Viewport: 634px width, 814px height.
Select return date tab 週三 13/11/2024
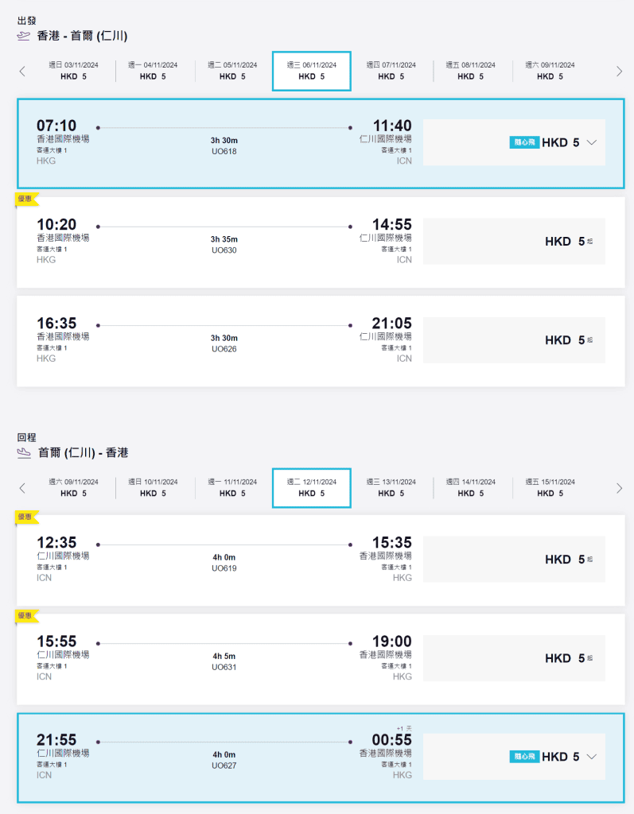point(391,487)
